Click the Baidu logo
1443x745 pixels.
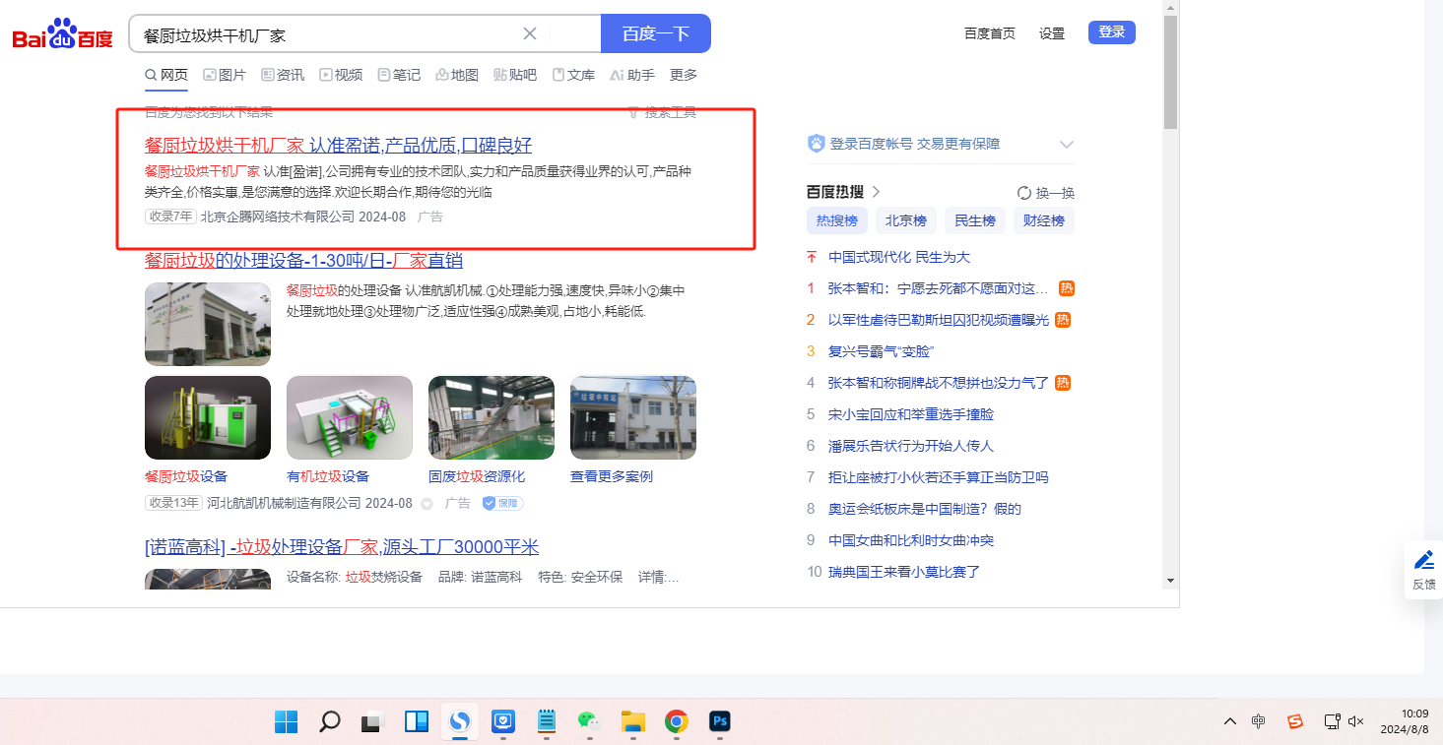tap(62, 35)
